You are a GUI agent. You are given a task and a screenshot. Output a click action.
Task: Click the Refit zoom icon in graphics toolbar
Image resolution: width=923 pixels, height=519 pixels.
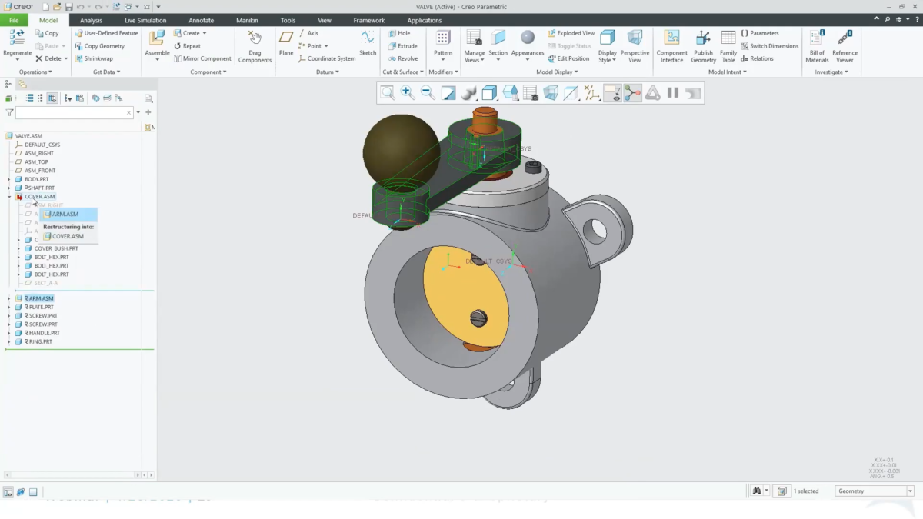coord(388,93)
